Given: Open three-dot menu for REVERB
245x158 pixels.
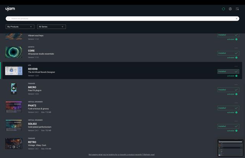Looking at the screenshot, I should (x=236, y=66).
